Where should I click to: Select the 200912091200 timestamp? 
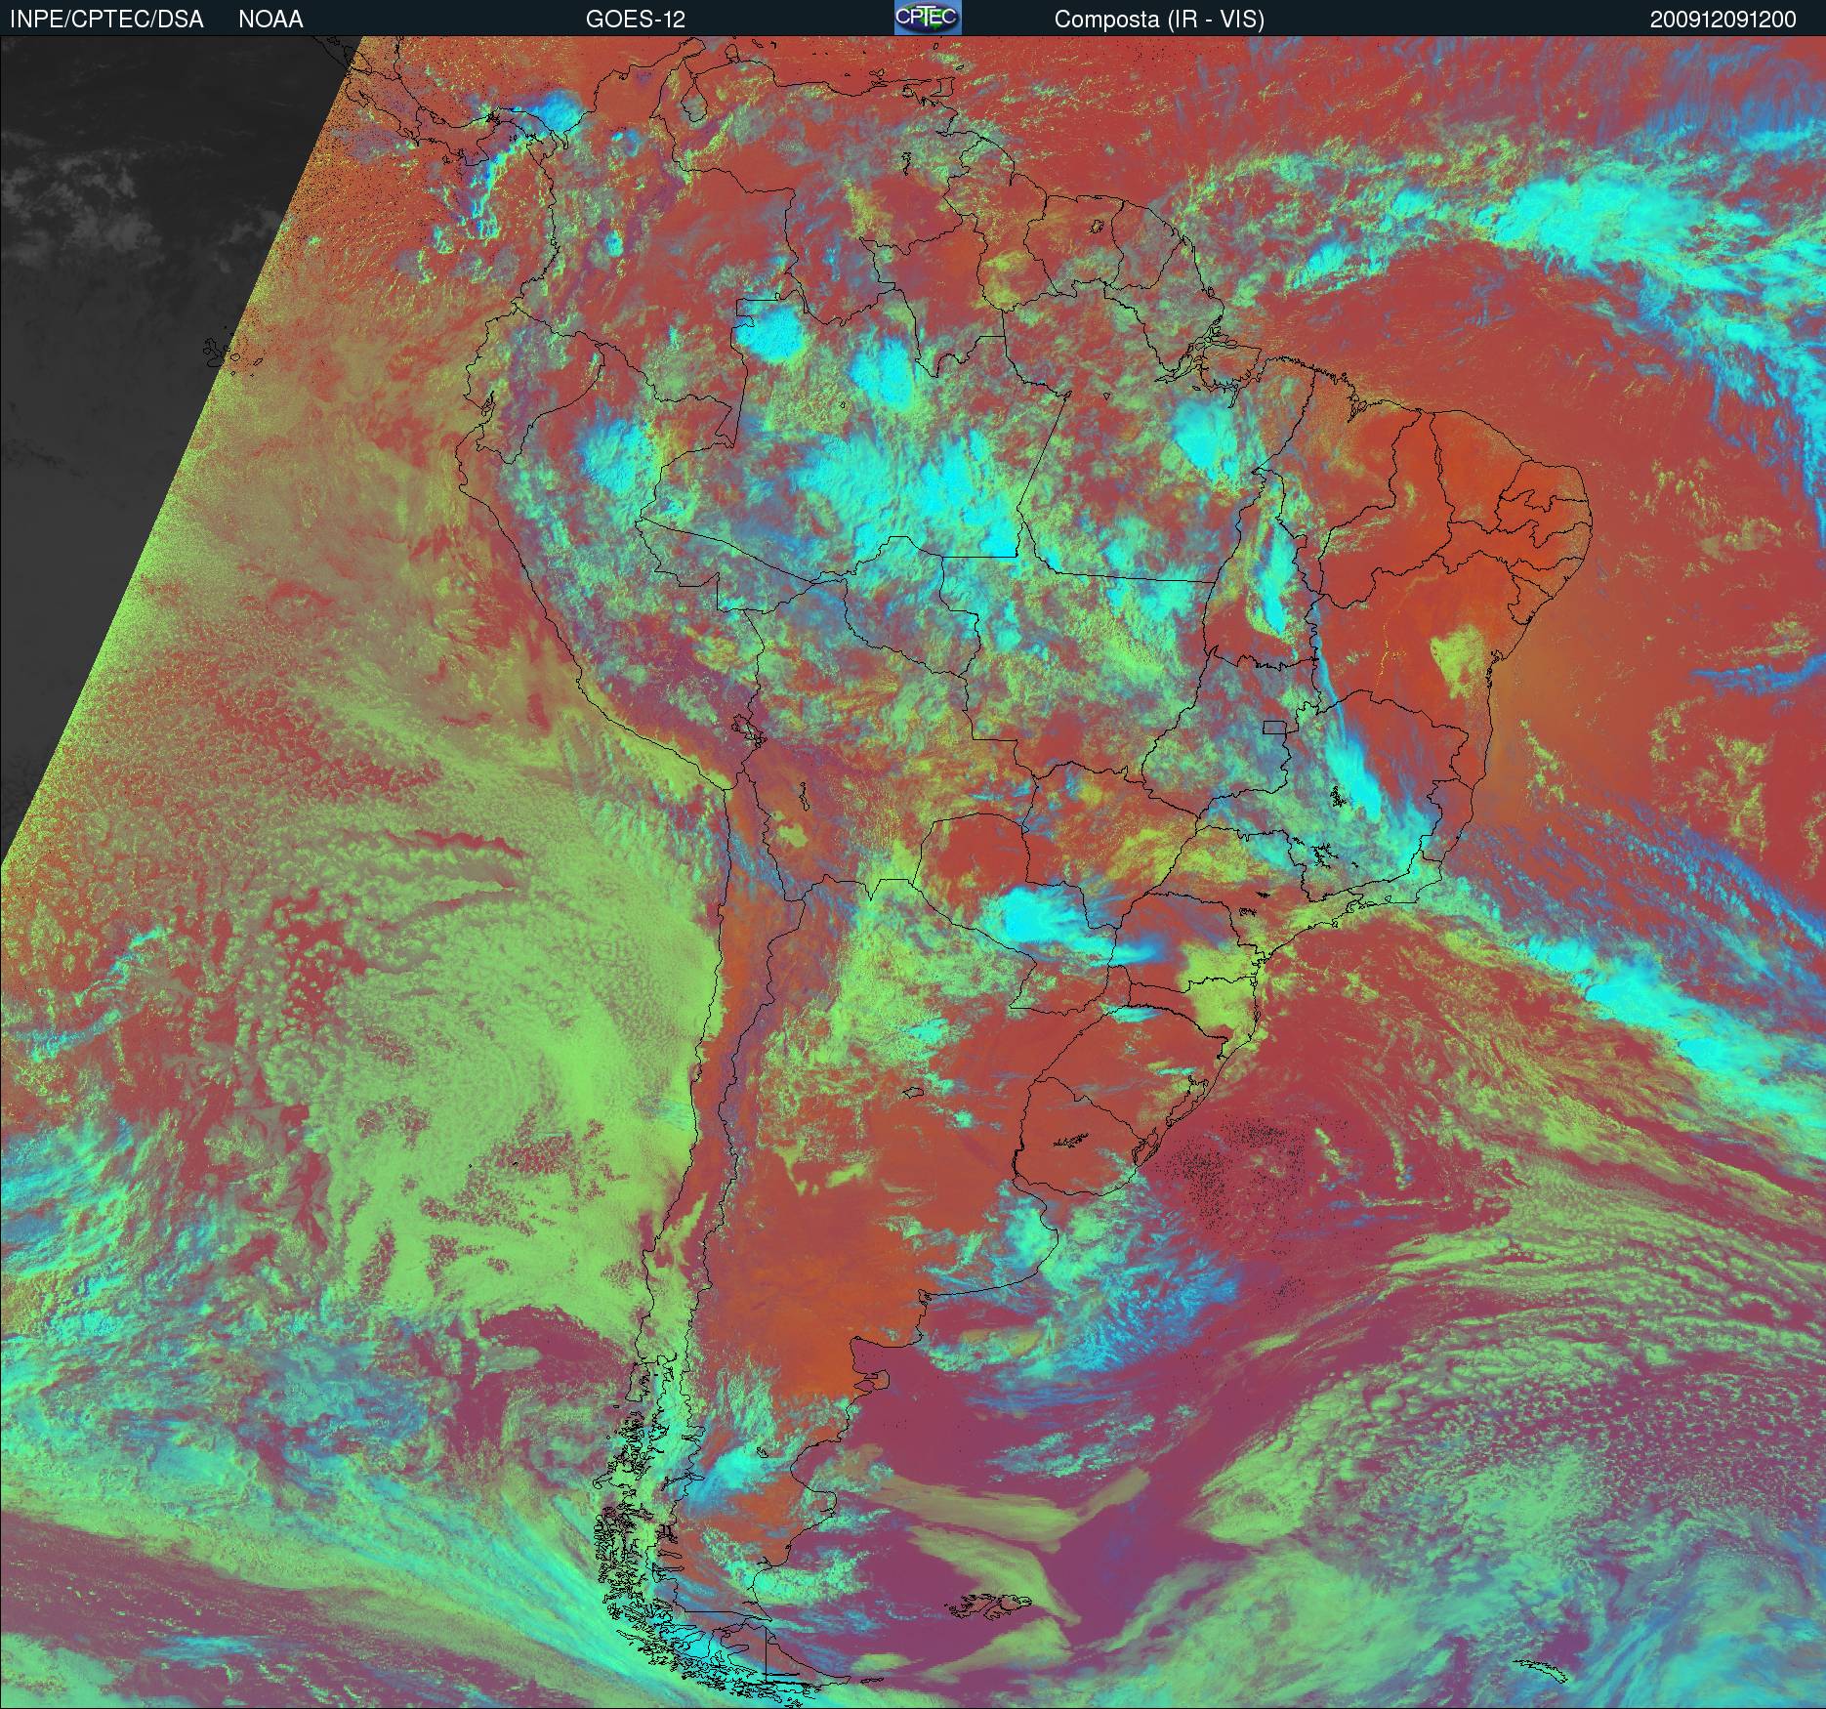pos(1723,20)
